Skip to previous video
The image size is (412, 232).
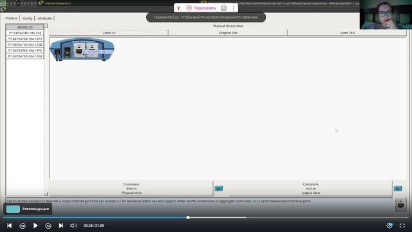coord(10,226)
